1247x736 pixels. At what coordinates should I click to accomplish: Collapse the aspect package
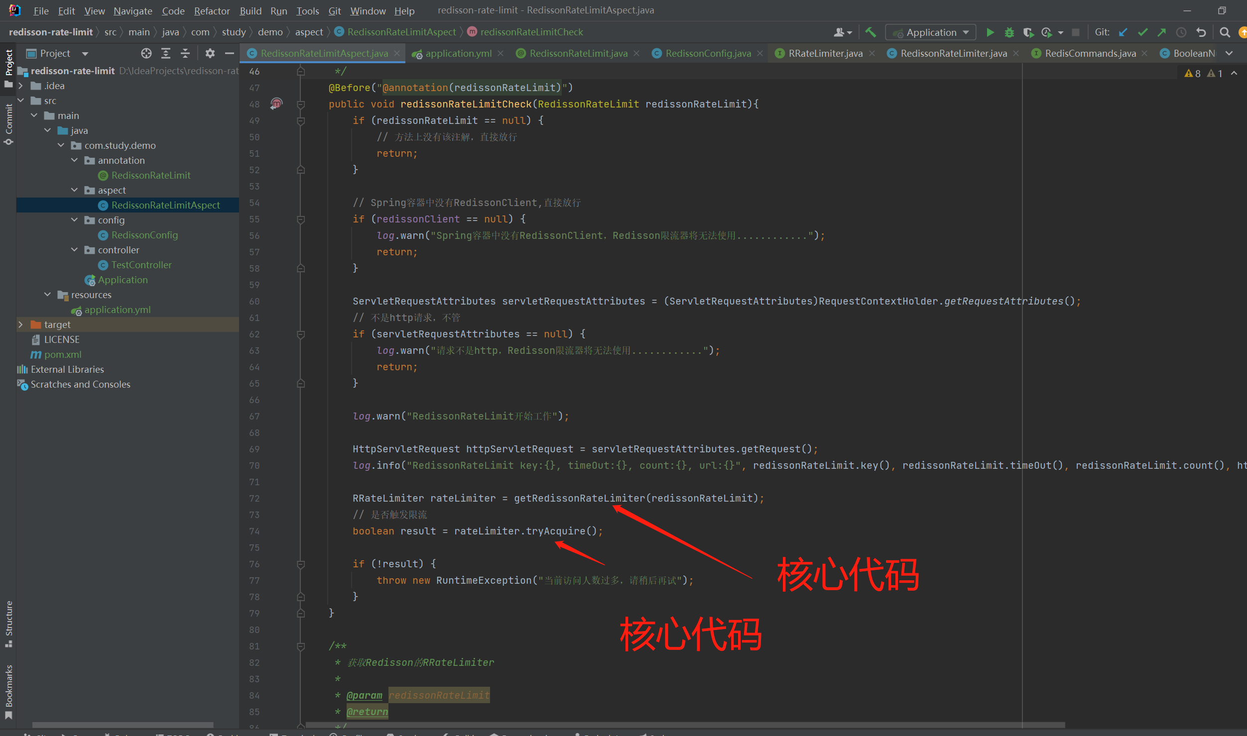(75, 190)
